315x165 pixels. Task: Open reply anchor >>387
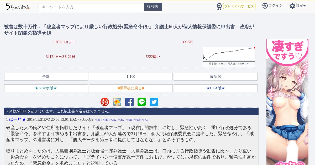[121, 120]
